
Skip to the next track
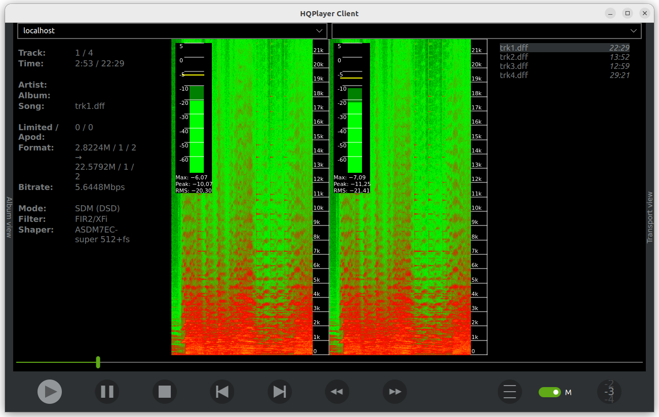tap(280, 392)
